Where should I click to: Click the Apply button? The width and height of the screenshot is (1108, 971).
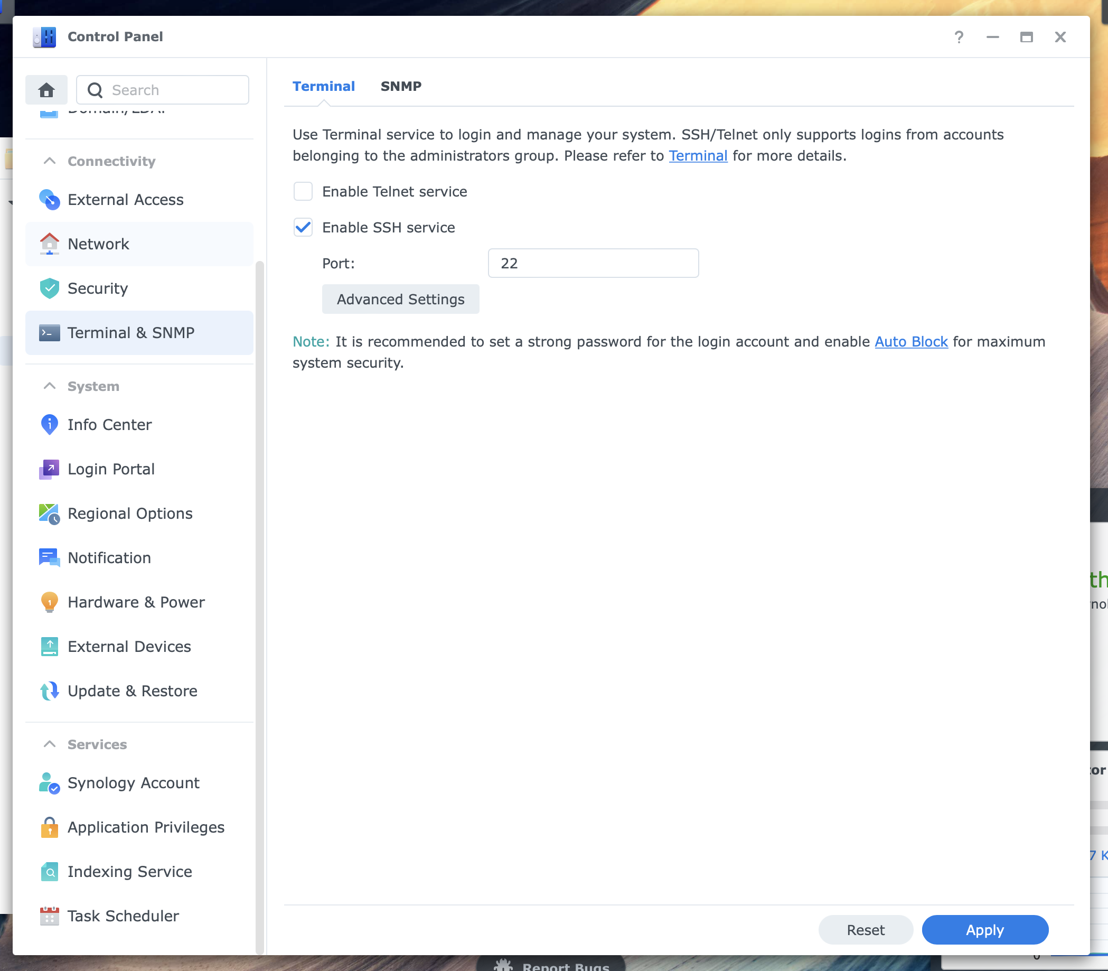pos(985,930)
